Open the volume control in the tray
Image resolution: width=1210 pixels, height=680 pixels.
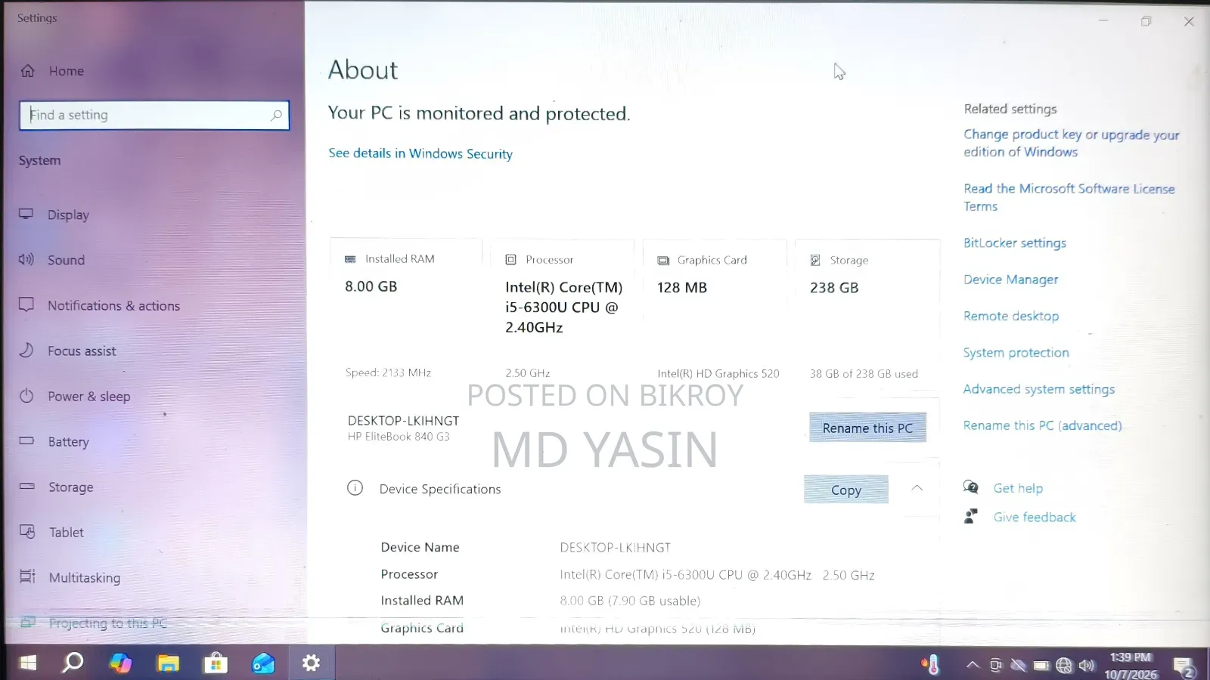[x=1087, y=665]
